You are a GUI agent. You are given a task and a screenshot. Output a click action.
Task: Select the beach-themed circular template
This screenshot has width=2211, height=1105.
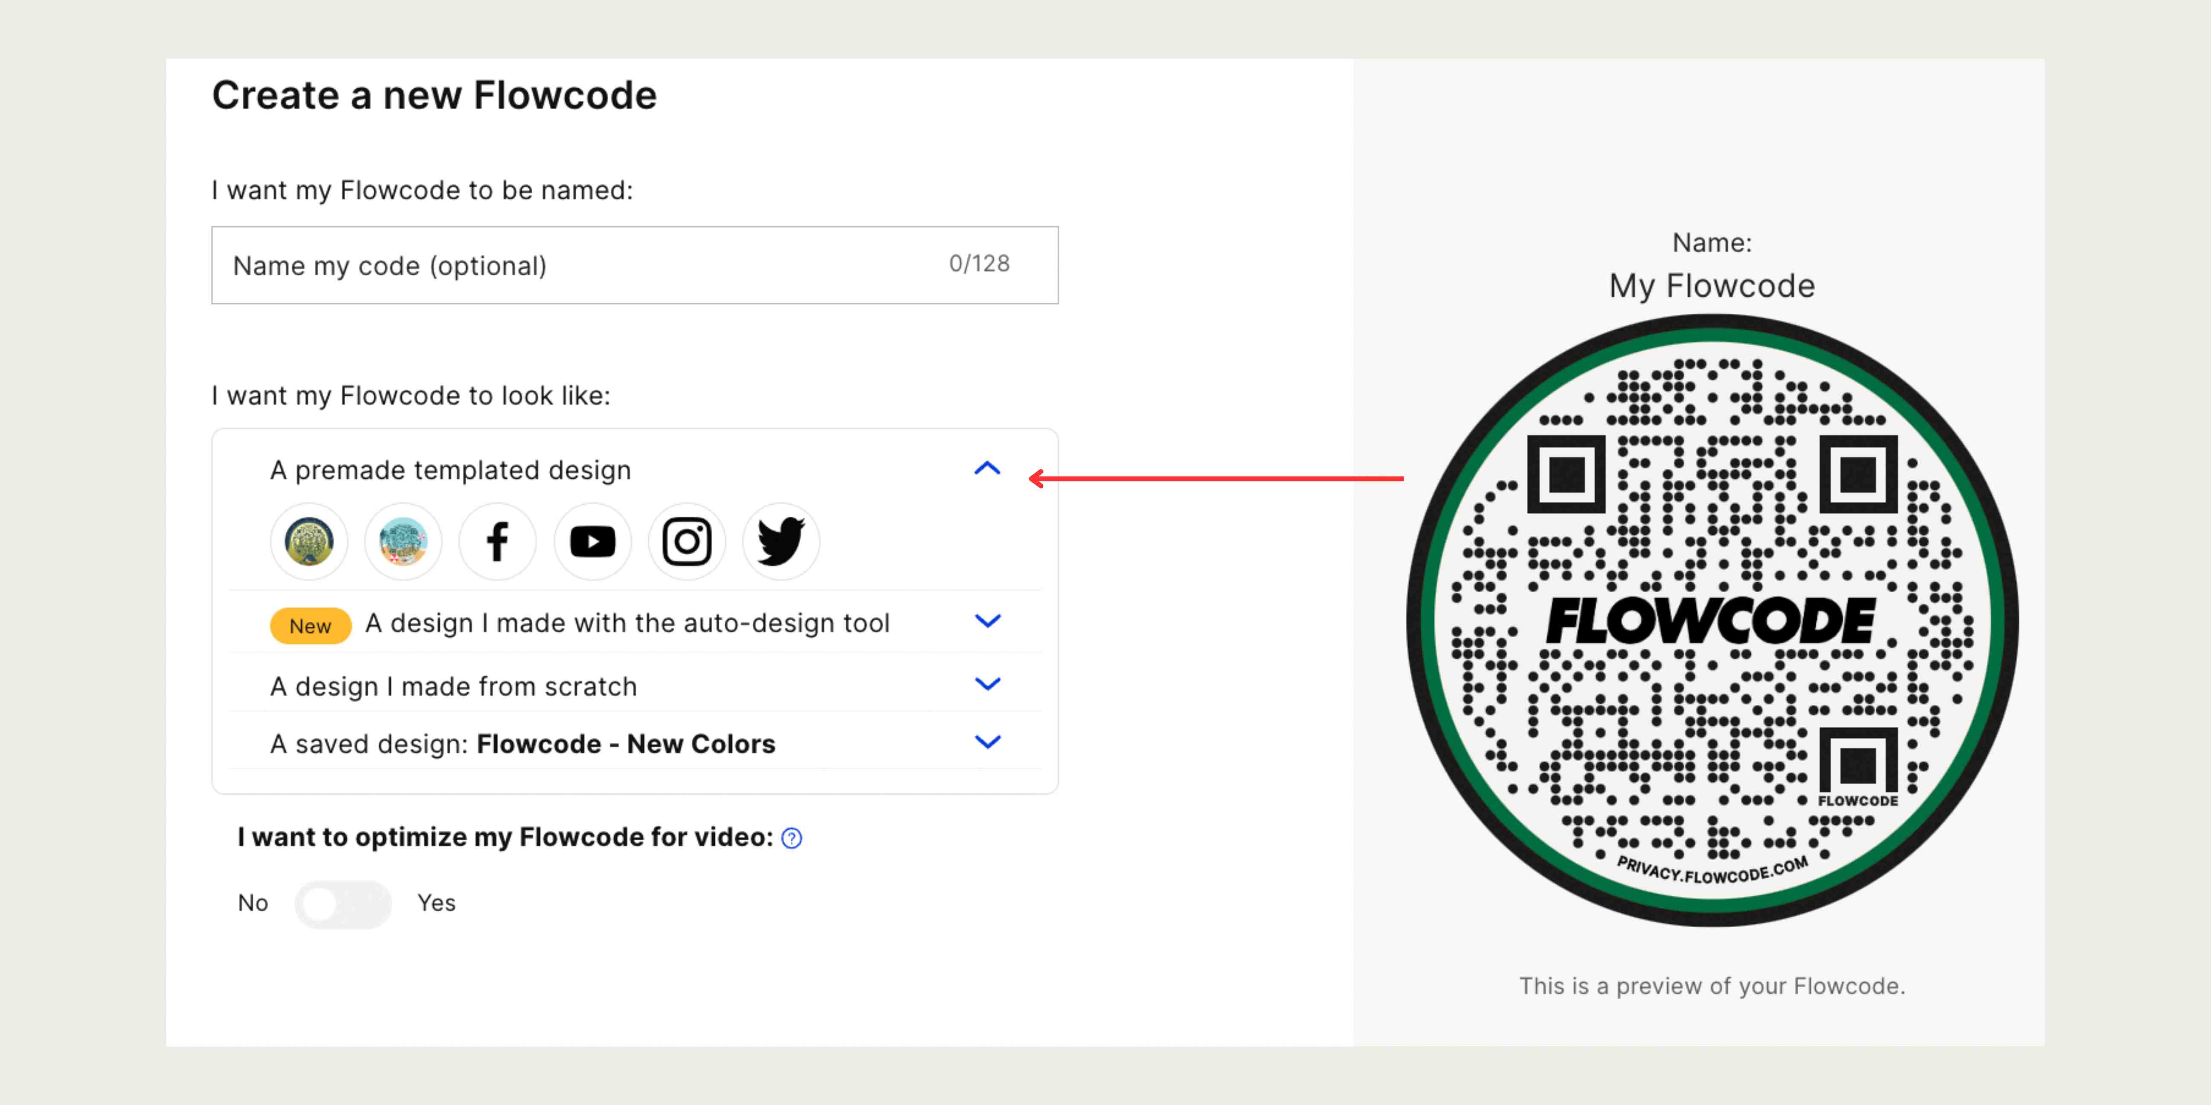(x=403, y=541)
